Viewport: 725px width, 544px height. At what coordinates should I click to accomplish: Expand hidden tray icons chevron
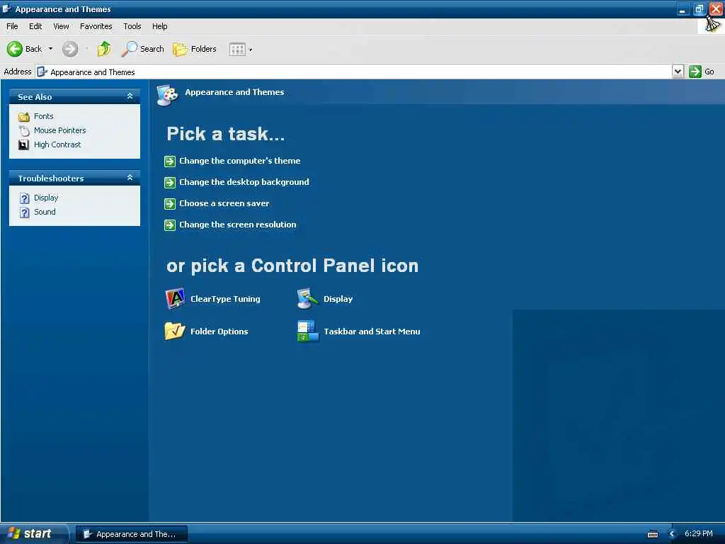(x=673, y=534)
